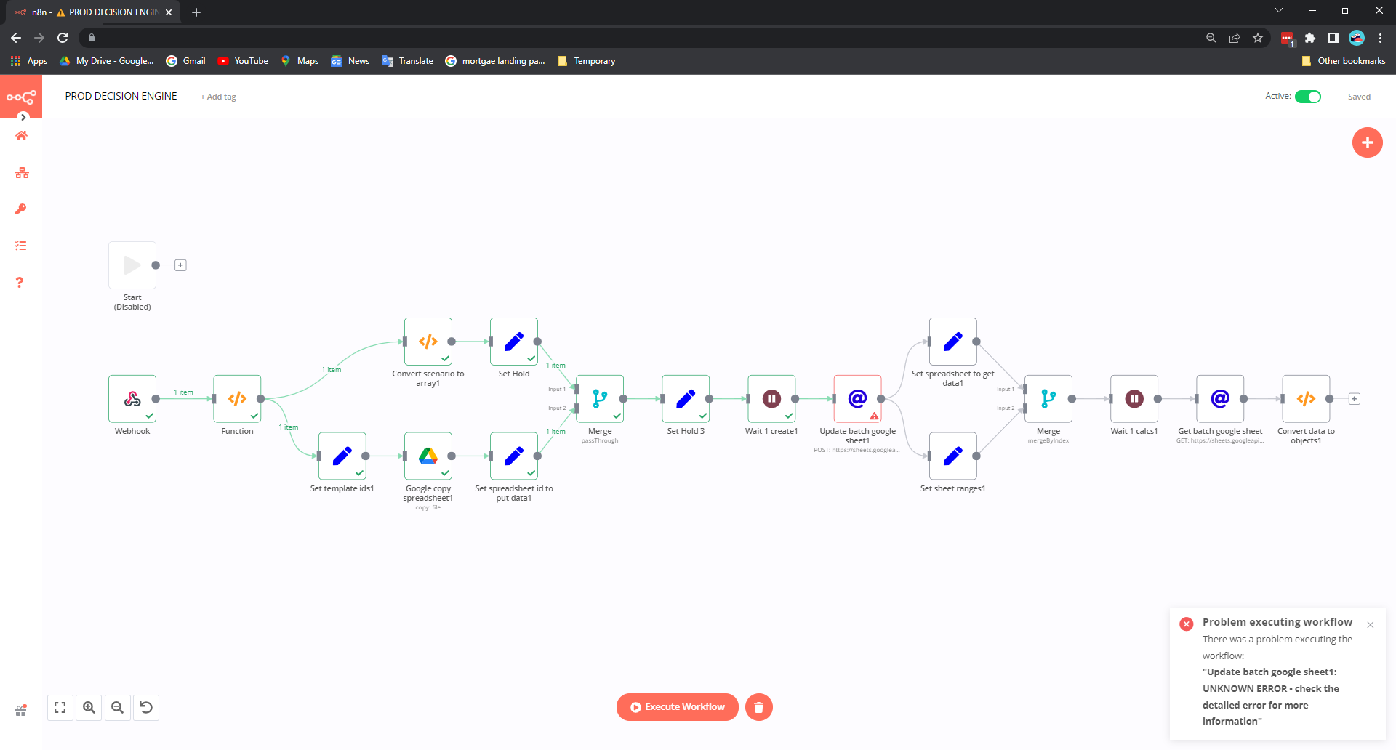Open Translate bookmark

(x=407, y=61)
